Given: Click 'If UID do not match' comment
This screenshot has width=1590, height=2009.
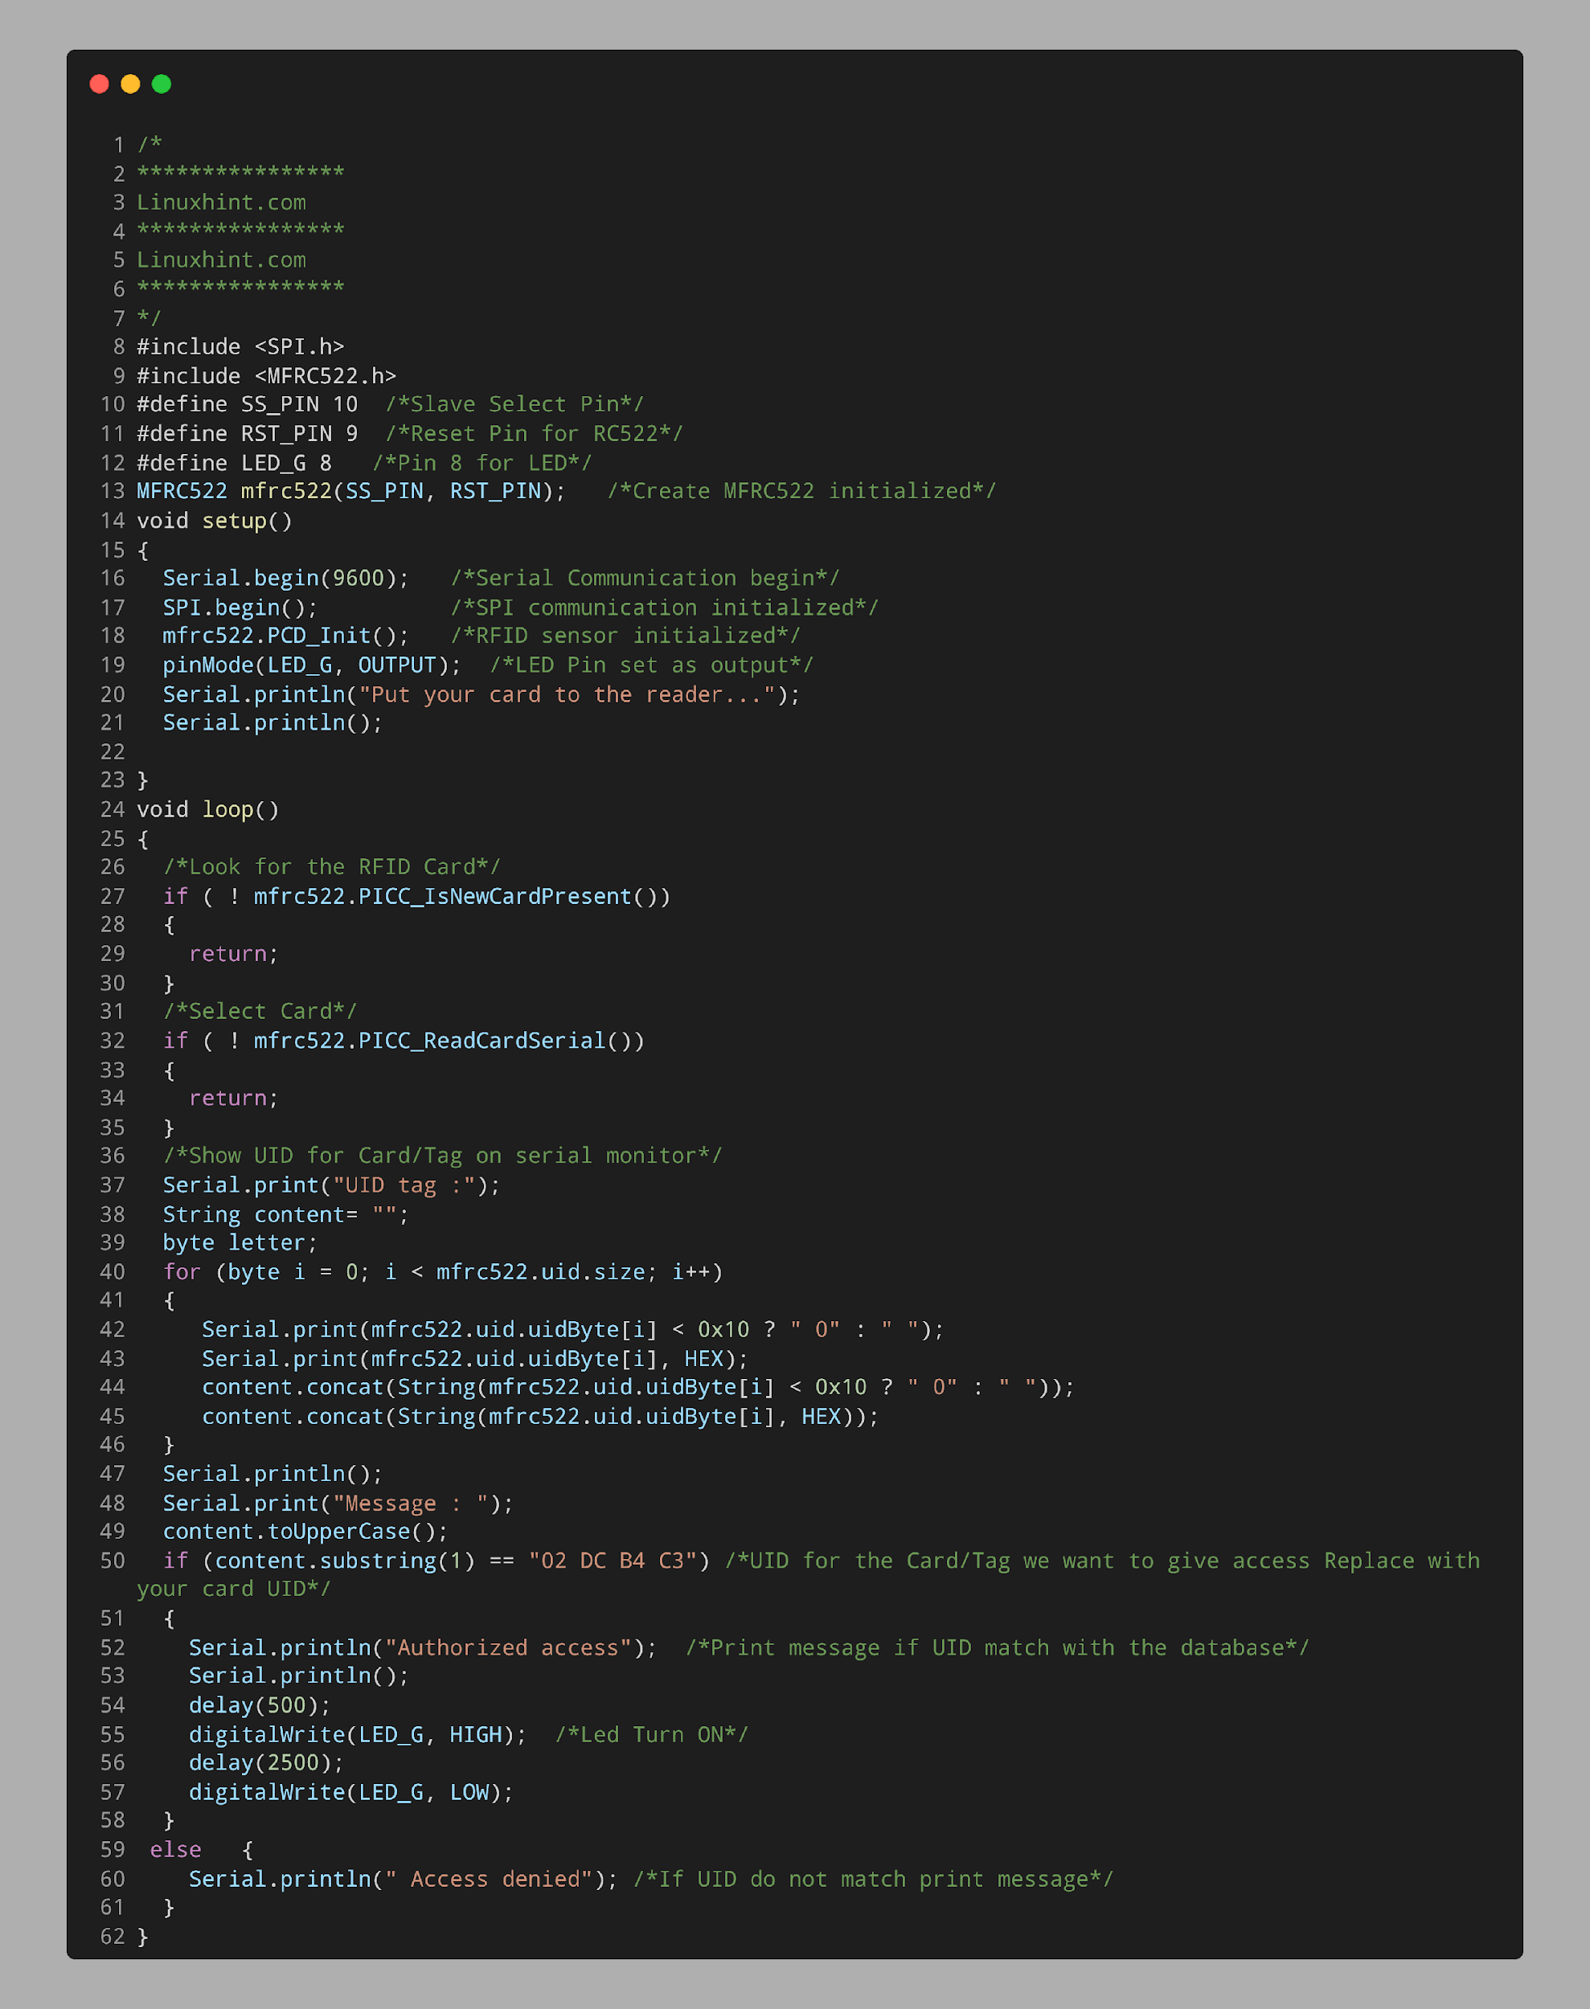Looking at the screenshot, I should (873, 1880).
